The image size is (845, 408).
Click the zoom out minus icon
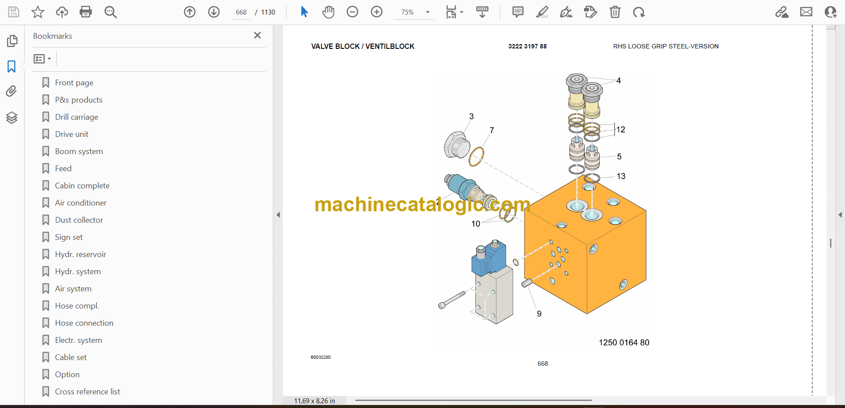353,12
